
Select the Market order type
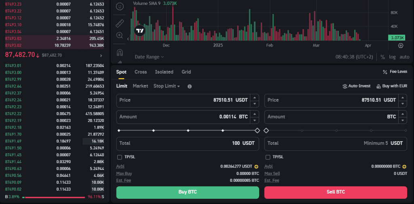(x=140, y=86)
